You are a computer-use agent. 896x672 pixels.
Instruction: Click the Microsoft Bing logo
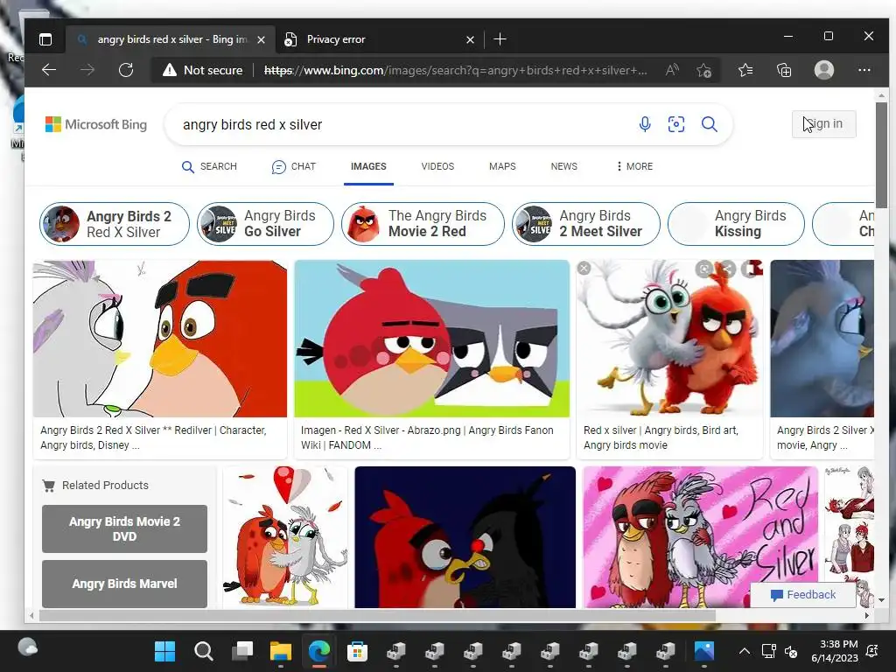tap(96, 124)
